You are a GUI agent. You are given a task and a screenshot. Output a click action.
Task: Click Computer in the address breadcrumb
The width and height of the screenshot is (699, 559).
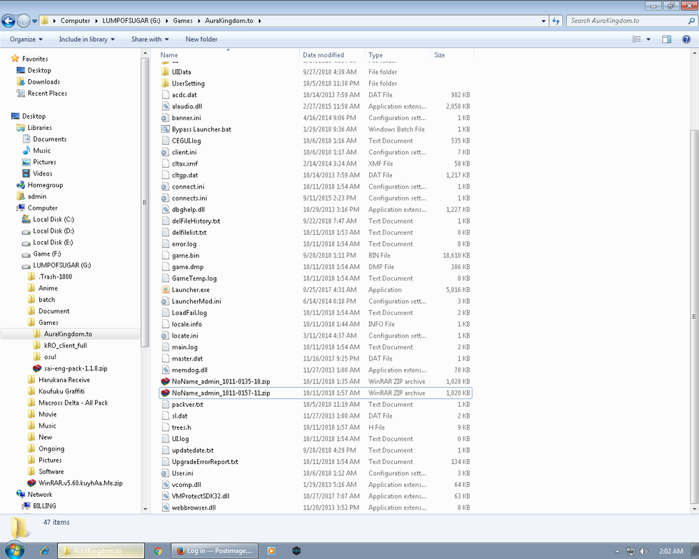point(75,20)
